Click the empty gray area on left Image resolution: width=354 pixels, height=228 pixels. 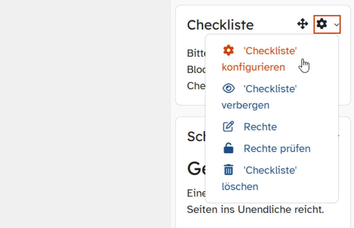(85, 114)
